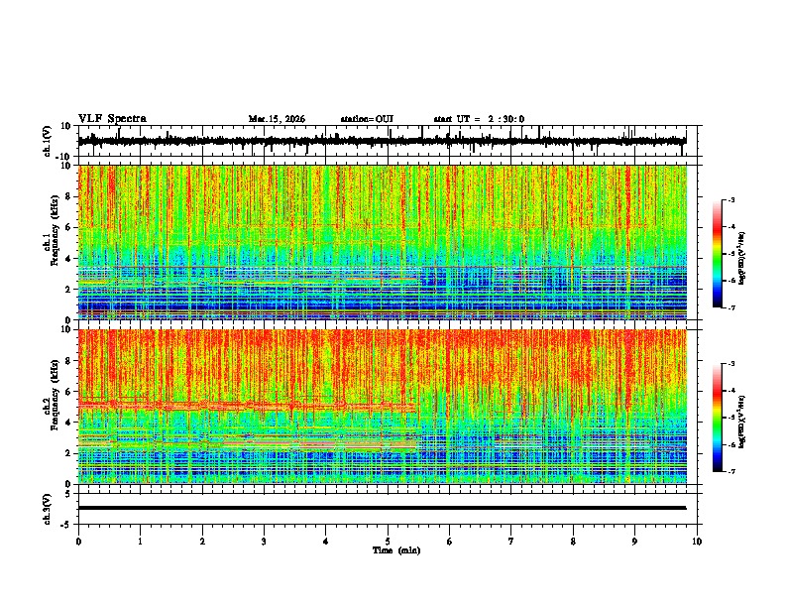Click the ch.2 spectrogram plot area
Viewport: 785px width, 607px height.
pyautogui.click(x=383, y=407)
